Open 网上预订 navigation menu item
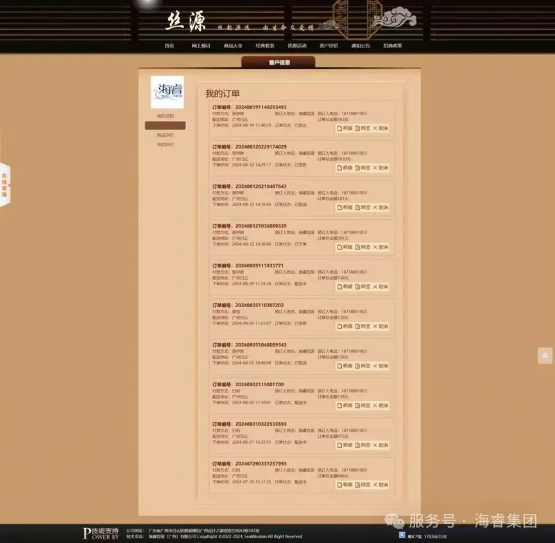This screenshot has width=555, height=543. 201,46
